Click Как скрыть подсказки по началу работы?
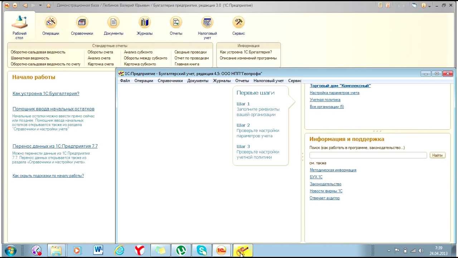Image resolution: width=458 pixels, height=258 pixels. click(48, 176)
